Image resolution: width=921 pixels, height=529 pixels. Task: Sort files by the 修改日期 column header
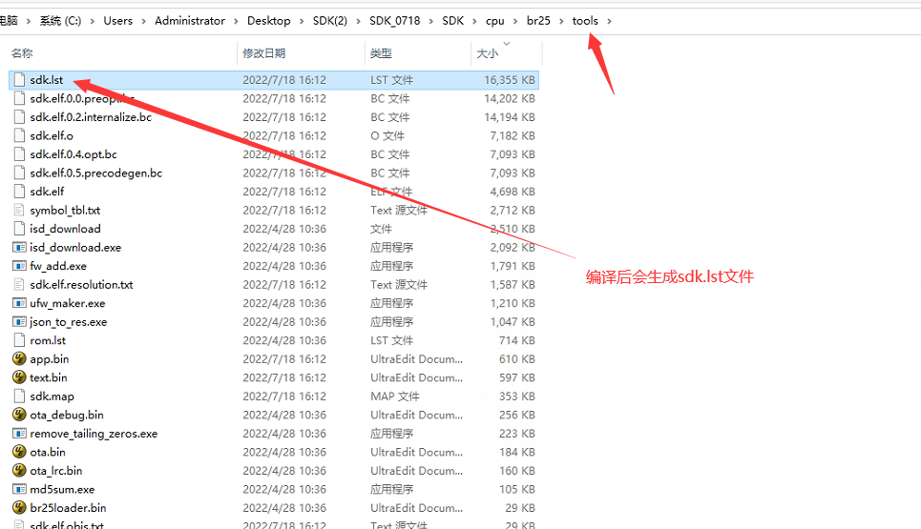click(264, 53)
